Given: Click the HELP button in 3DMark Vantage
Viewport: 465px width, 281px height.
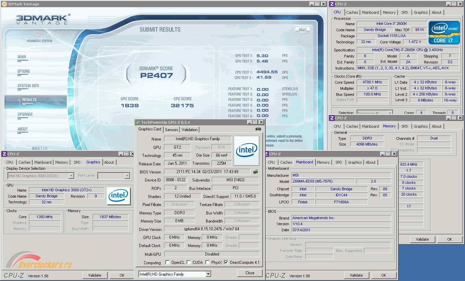Looking at the screenshot, I should (x=302, y=30).
